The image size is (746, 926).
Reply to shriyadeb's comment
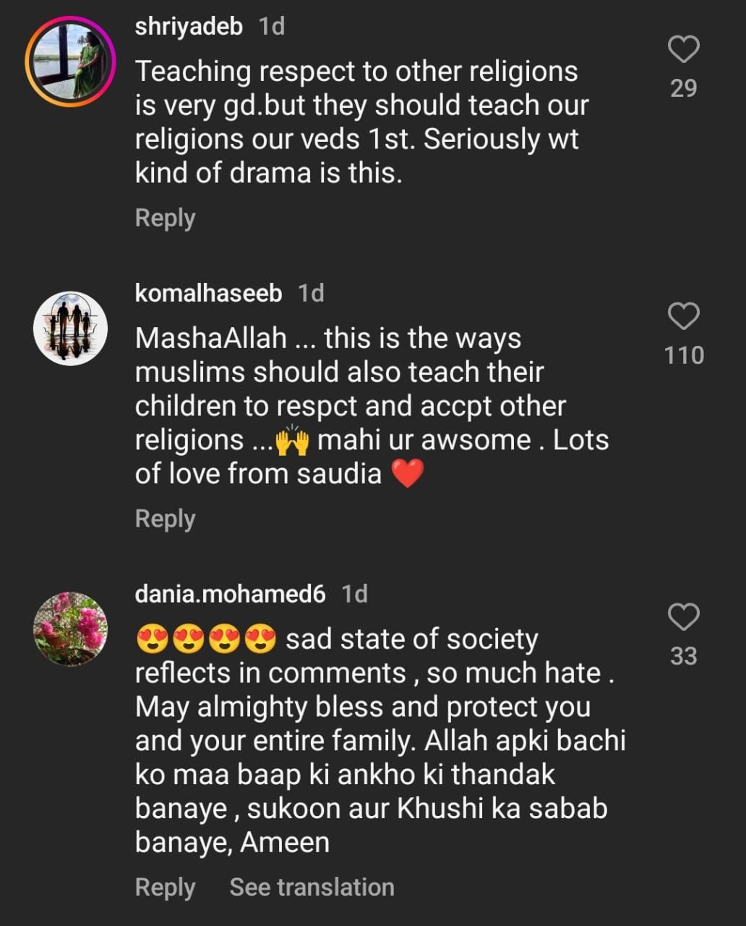(165, 218)
